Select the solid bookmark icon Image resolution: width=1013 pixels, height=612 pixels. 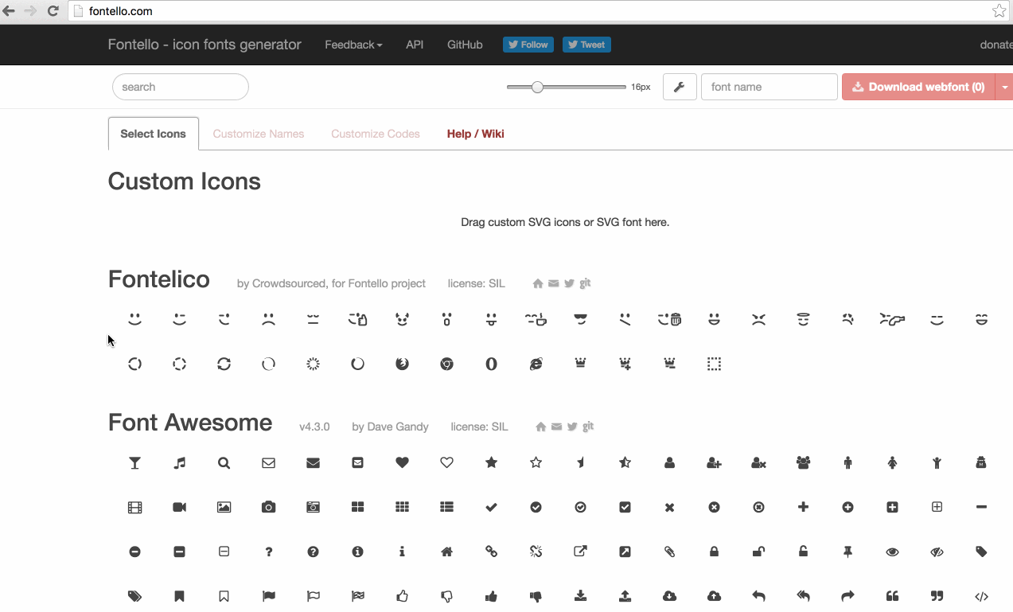point(180,596)
